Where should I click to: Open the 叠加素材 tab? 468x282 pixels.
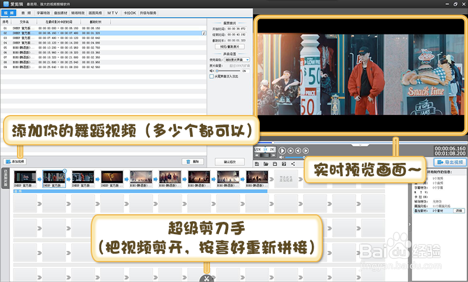(61, 13)
